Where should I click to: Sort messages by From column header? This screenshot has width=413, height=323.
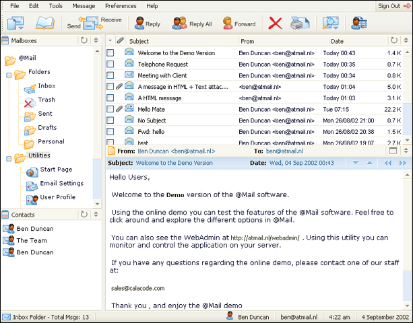247,41
